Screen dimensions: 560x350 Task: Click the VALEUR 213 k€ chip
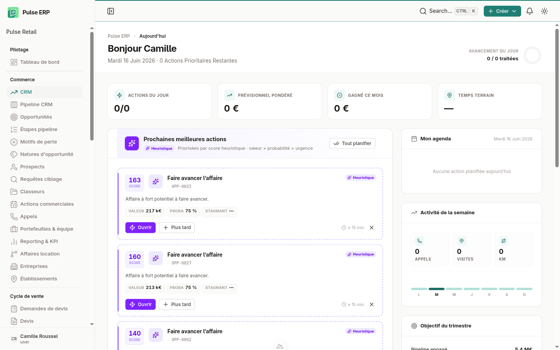pyautogui.click(x=145, y=288)
